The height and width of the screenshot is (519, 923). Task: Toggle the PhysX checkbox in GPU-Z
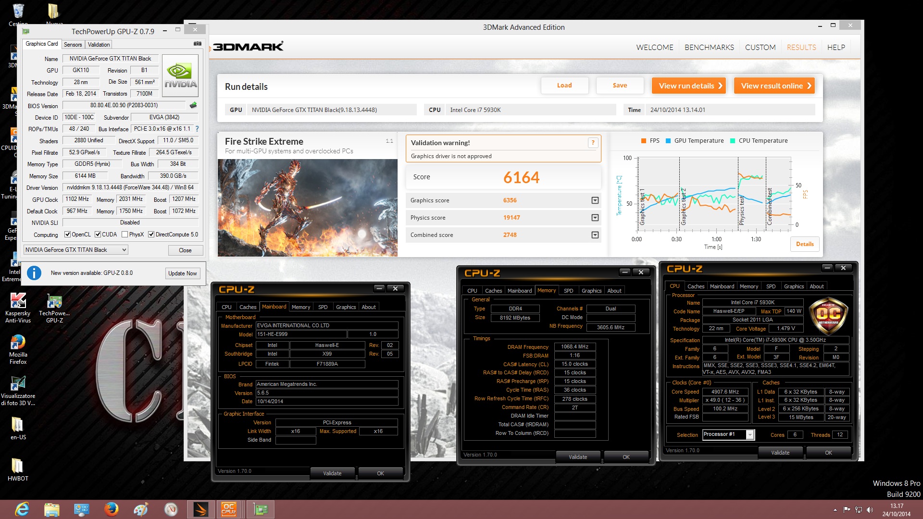click(x=125, y=235)
